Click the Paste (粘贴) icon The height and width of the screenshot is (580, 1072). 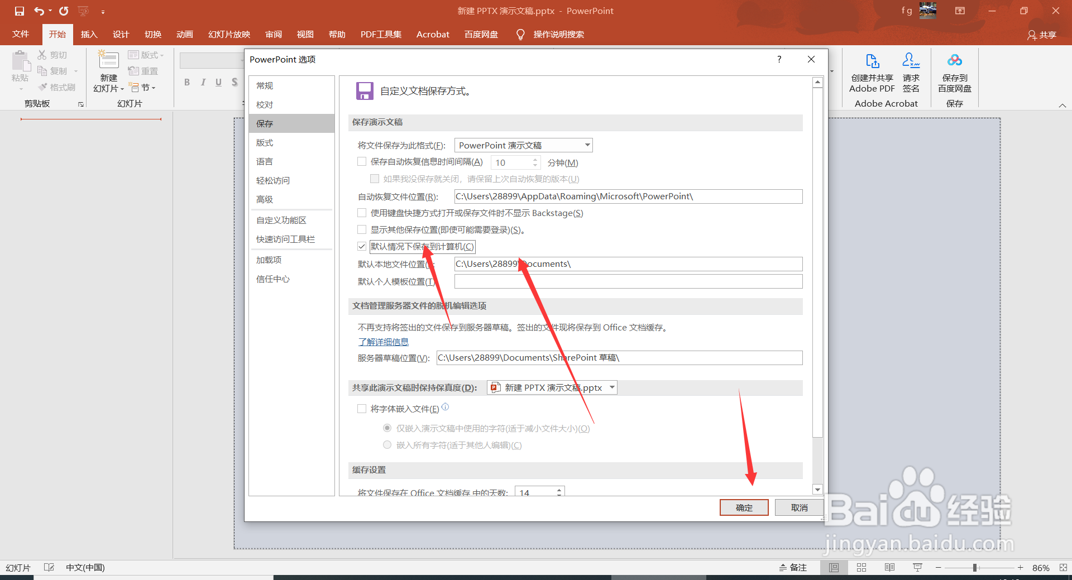21,61
